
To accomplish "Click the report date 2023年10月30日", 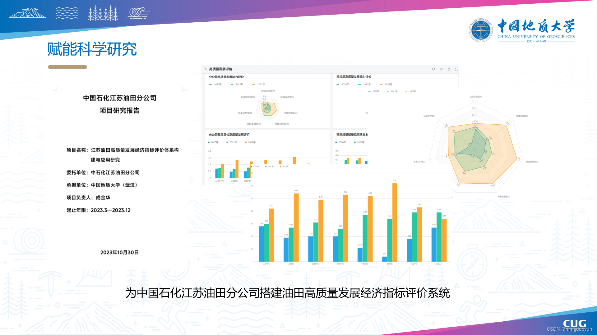I will (119, 252).
